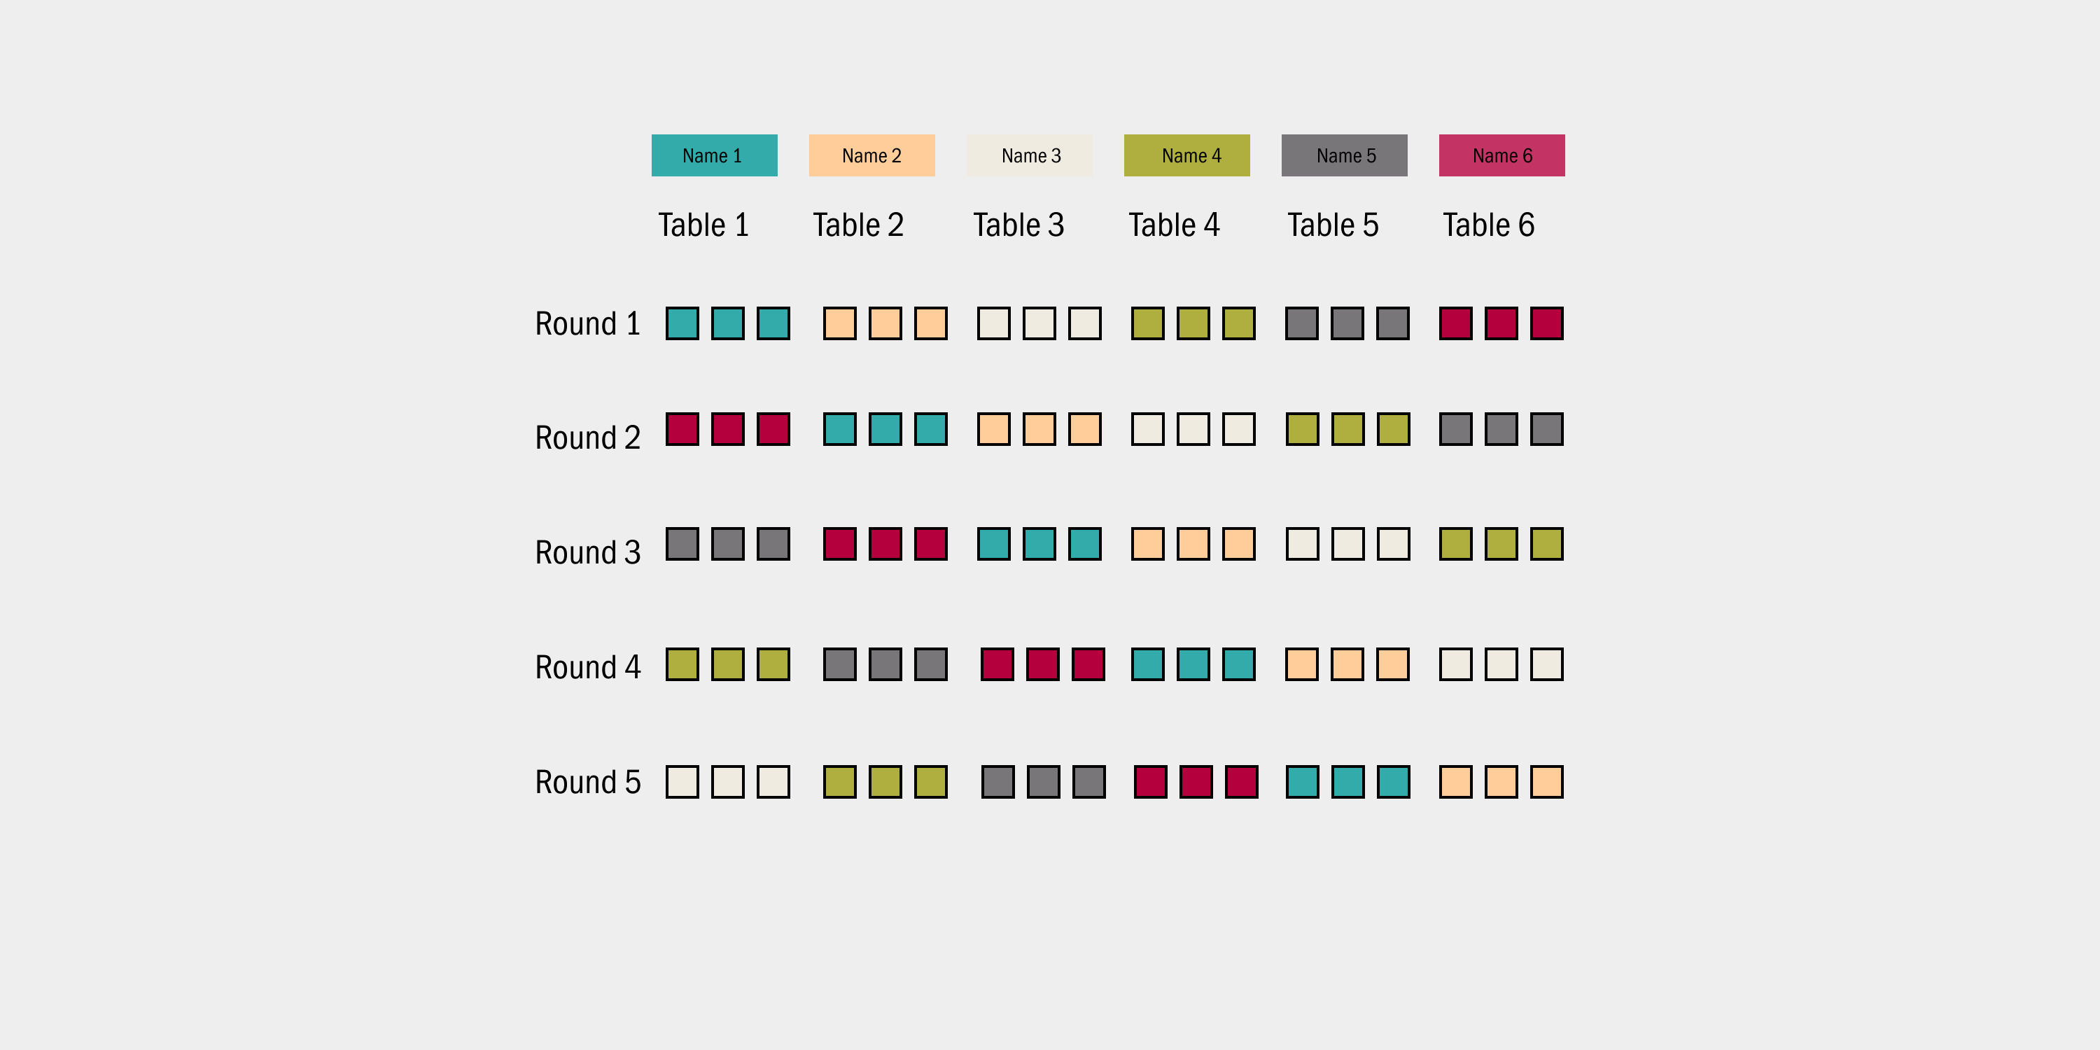Select the olive icon at Round 5 Table 2
Image resolution: width=2100 pixels, height=1050 pixels.
(x=885, y=782)
